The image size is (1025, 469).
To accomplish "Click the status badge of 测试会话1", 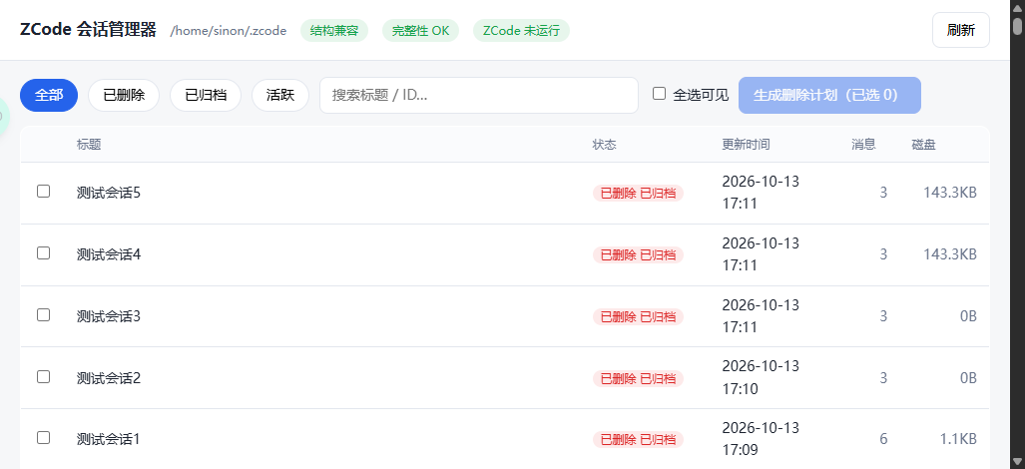I will tap(638, 440).
